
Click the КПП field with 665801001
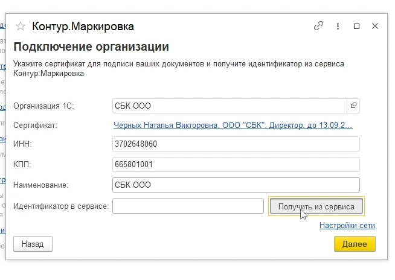tap(236, 164)
